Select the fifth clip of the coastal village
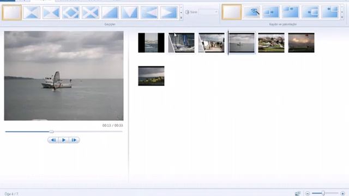The image size is (349, 196). point(272,42)
